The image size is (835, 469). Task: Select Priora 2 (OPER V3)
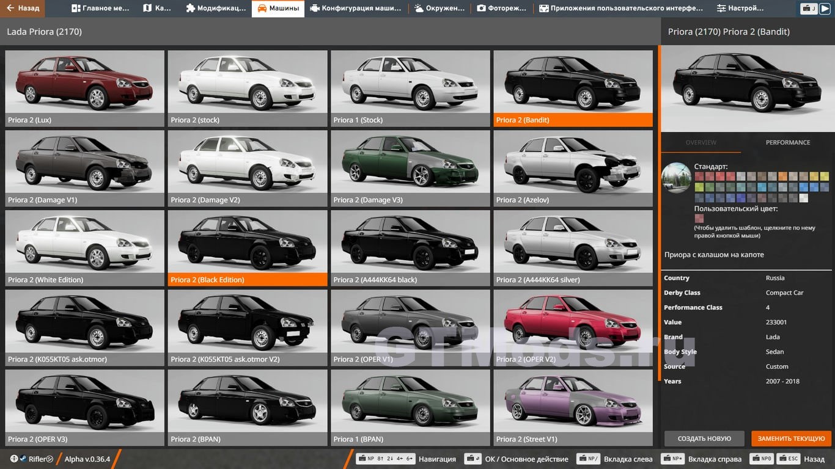[x=85, y=407]
